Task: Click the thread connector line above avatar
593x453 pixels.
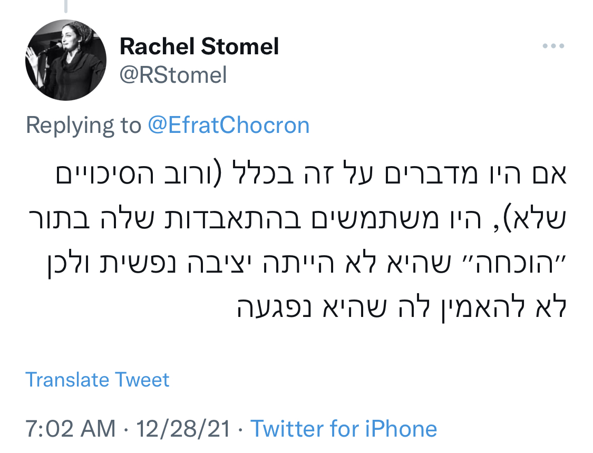Action: pos(66,6)
